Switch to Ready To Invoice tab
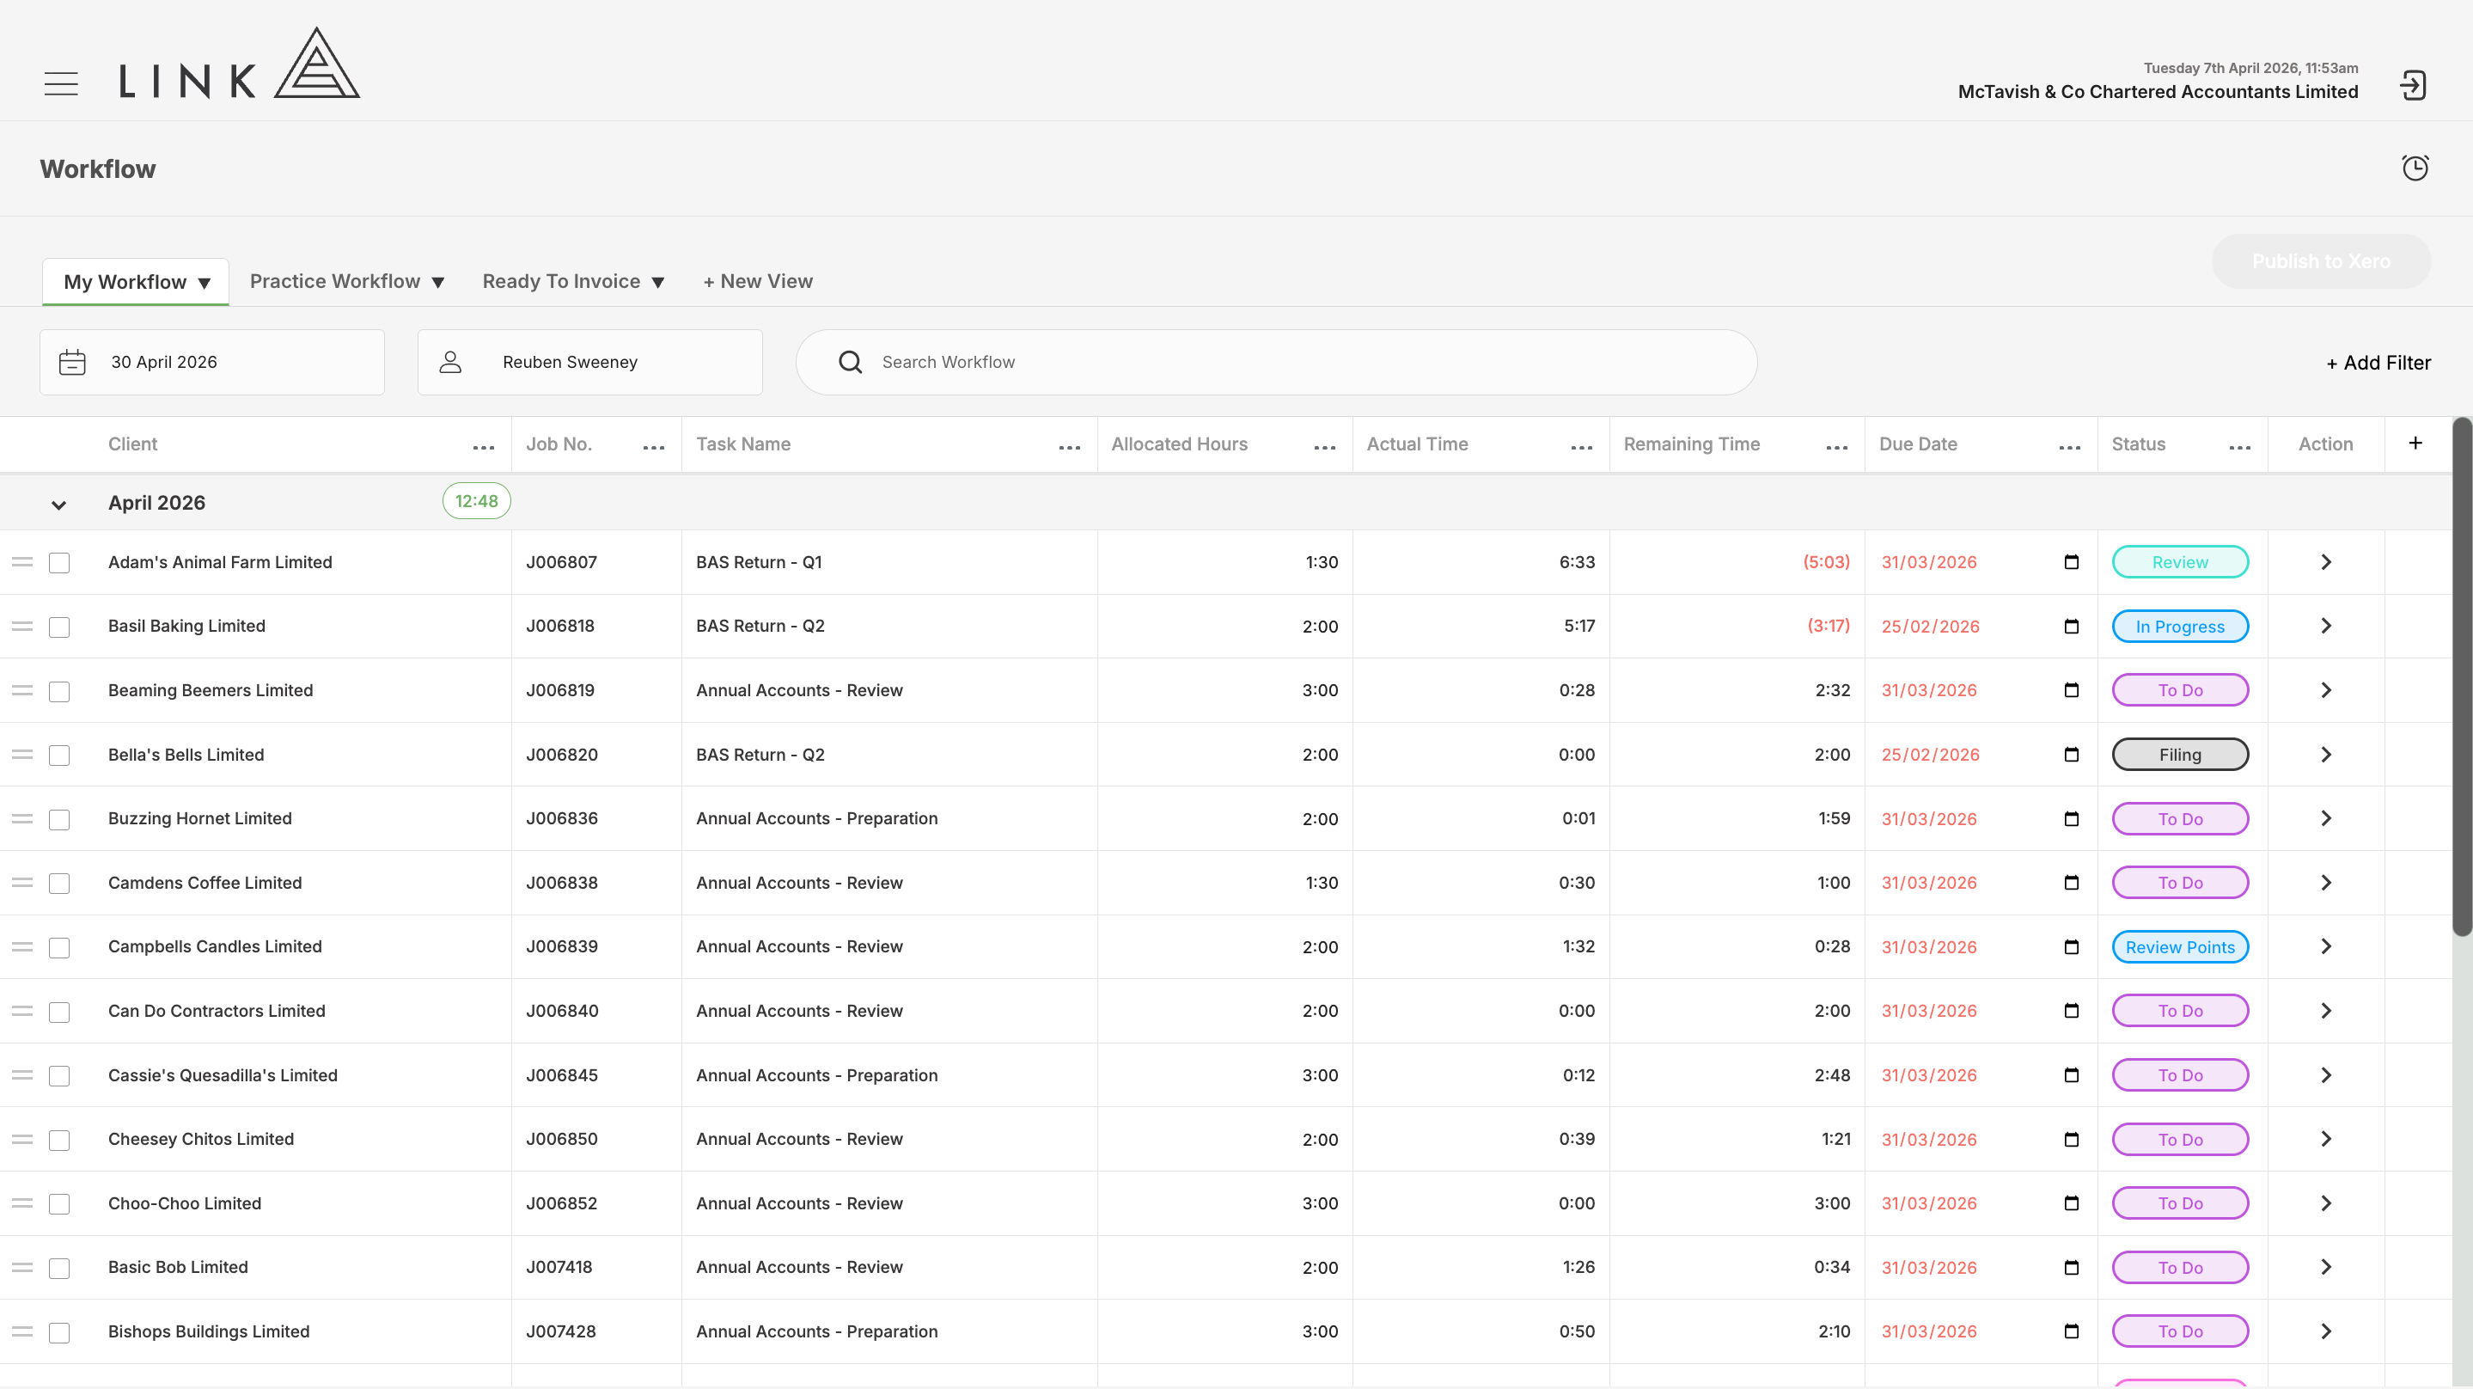The width and height of the screenshot is (2473, 1389). [573, 281]
